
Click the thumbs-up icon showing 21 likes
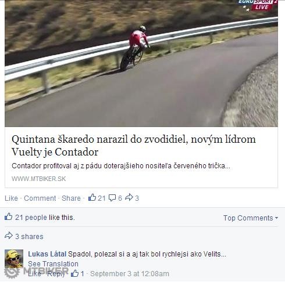pos(92,197)
